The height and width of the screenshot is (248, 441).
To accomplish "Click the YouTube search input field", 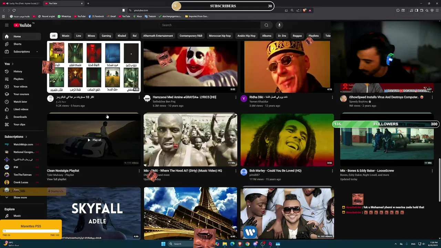I will pyautogui.click(x=210, y=25).
